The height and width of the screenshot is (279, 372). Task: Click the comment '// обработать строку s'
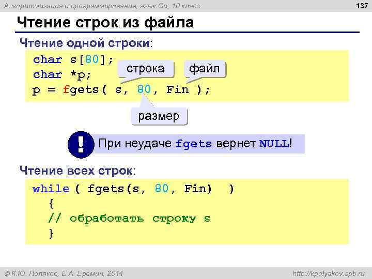[x=129, y=219]
